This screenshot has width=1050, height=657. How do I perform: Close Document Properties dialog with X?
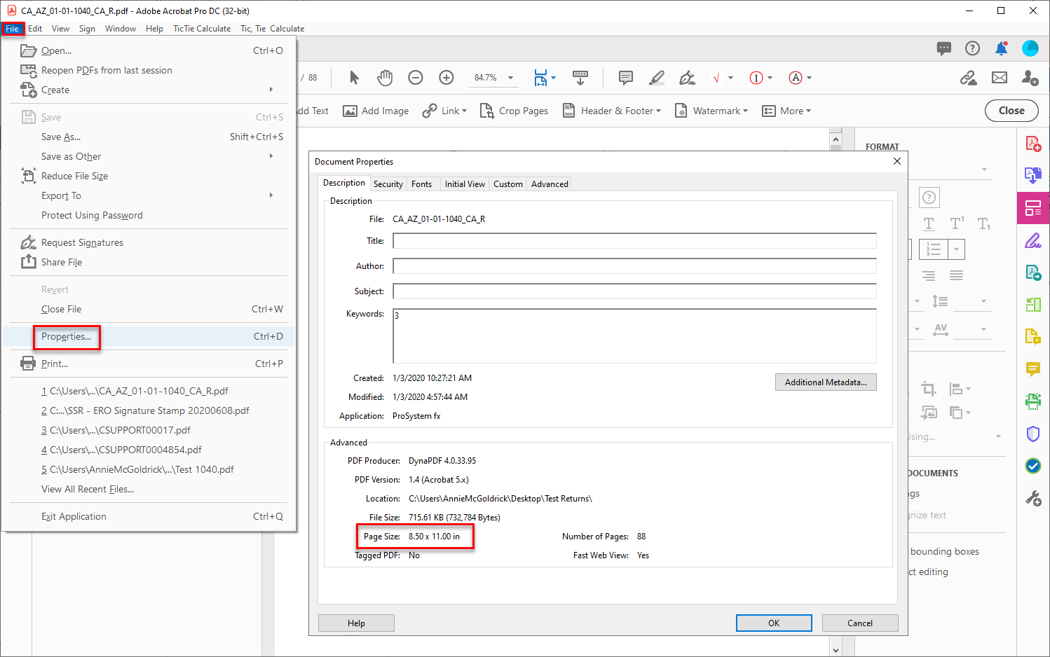pos(897,161)
